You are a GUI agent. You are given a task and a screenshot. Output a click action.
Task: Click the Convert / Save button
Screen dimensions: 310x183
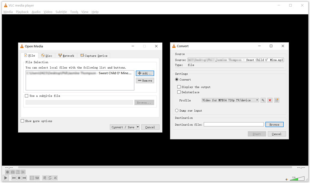123,127
